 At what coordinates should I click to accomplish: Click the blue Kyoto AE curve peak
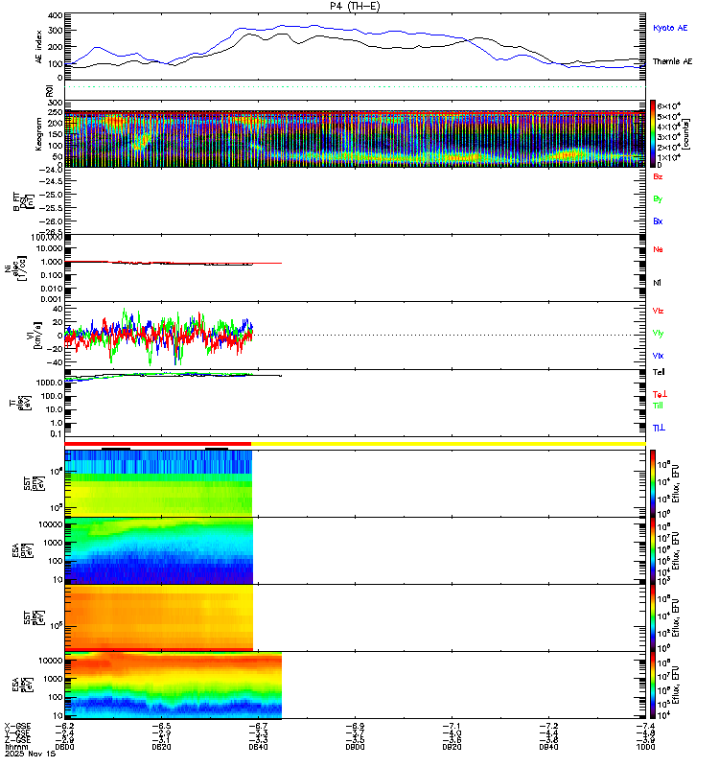click(282, 26)
